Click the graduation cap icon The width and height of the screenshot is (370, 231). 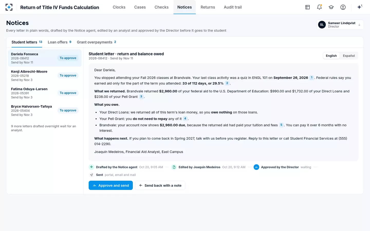tap(331, 7)
